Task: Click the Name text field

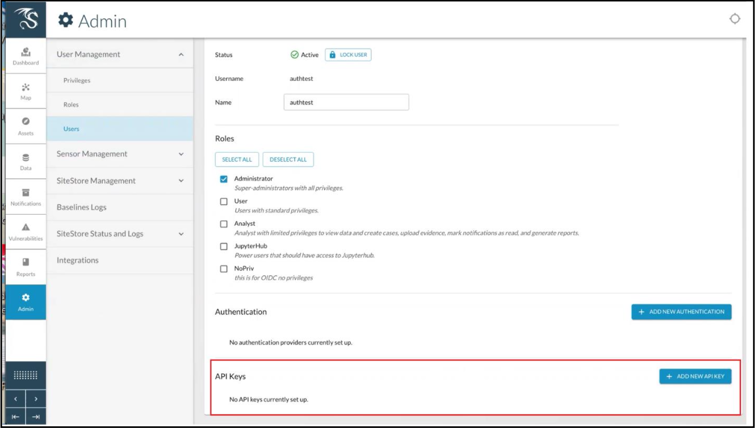Action: (x=346, y=102)
